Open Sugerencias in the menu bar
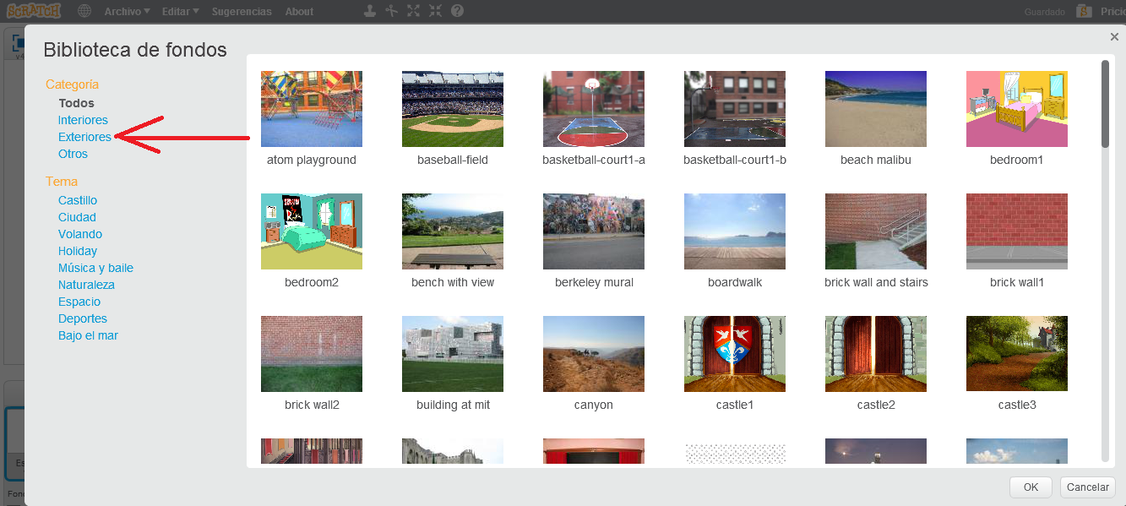Screen dimensions: 1126x506 pos(242,12)
